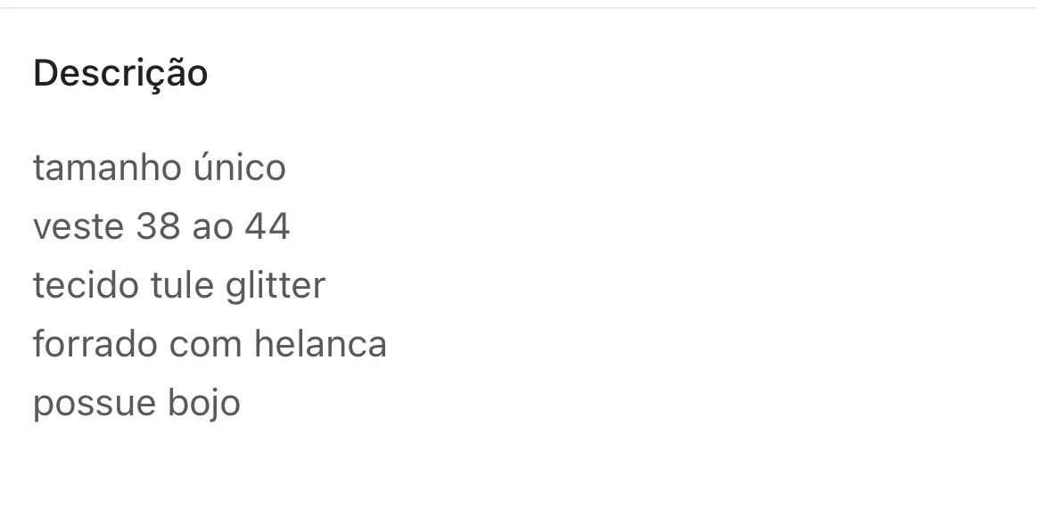Click the divider line above Descrição
The width and height of the screenshot is (1037, 516).
pos(519,7)
